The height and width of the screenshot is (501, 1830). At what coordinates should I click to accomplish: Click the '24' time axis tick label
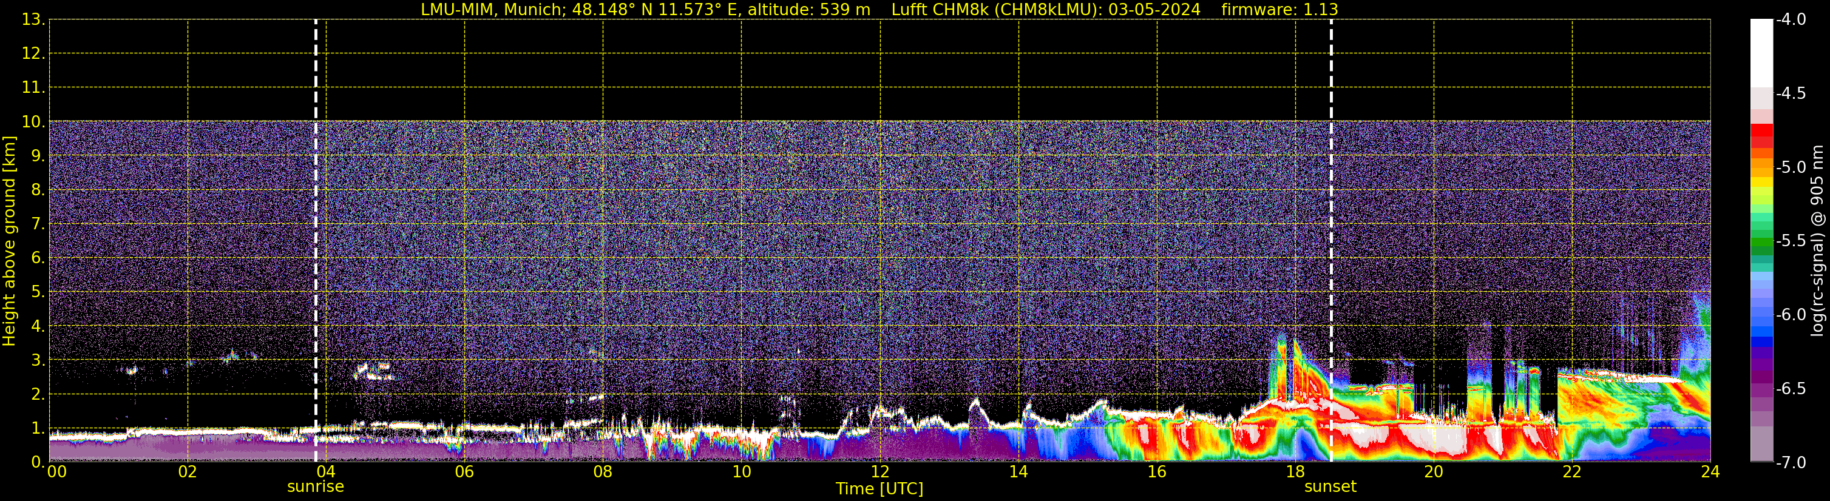coord(1710,472)
